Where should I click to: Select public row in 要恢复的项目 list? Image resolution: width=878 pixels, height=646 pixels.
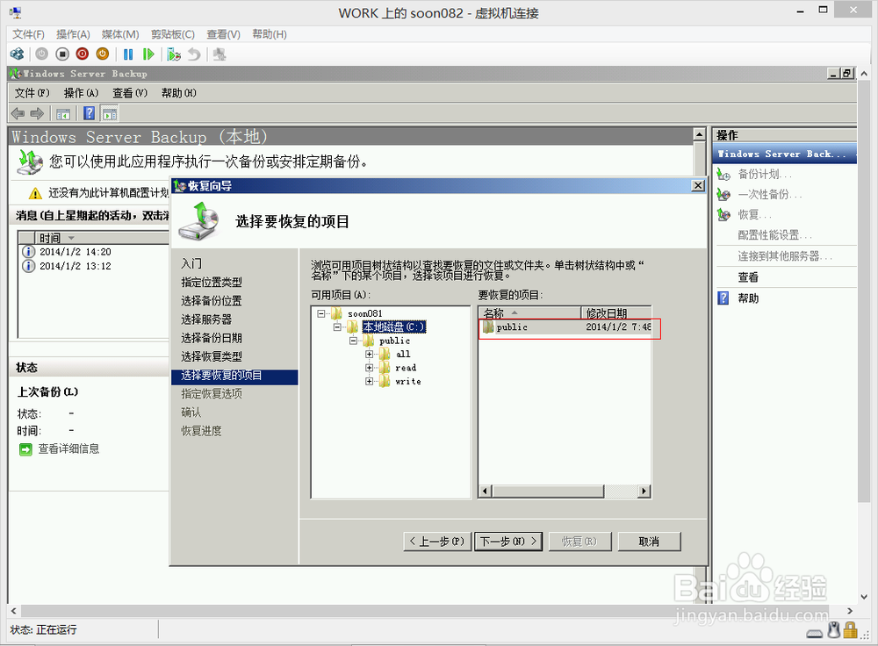(x=565, y=327)
